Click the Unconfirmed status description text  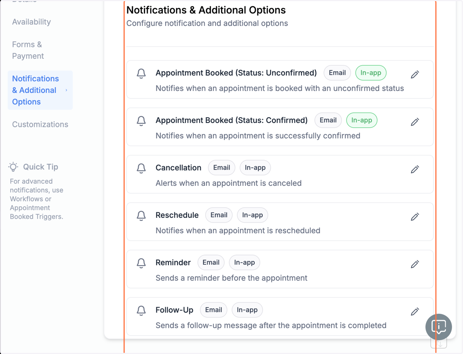pyautogui.click(x=280, y=88)
